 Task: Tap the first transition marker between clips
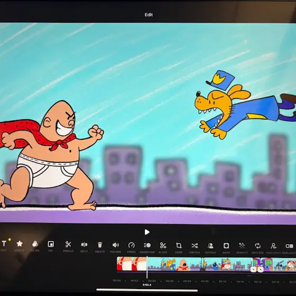point(253,270)
